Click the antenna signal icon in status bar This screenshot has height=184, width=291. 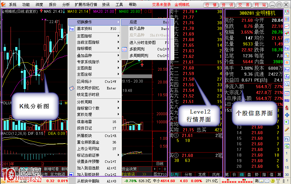tap(278, 181)
